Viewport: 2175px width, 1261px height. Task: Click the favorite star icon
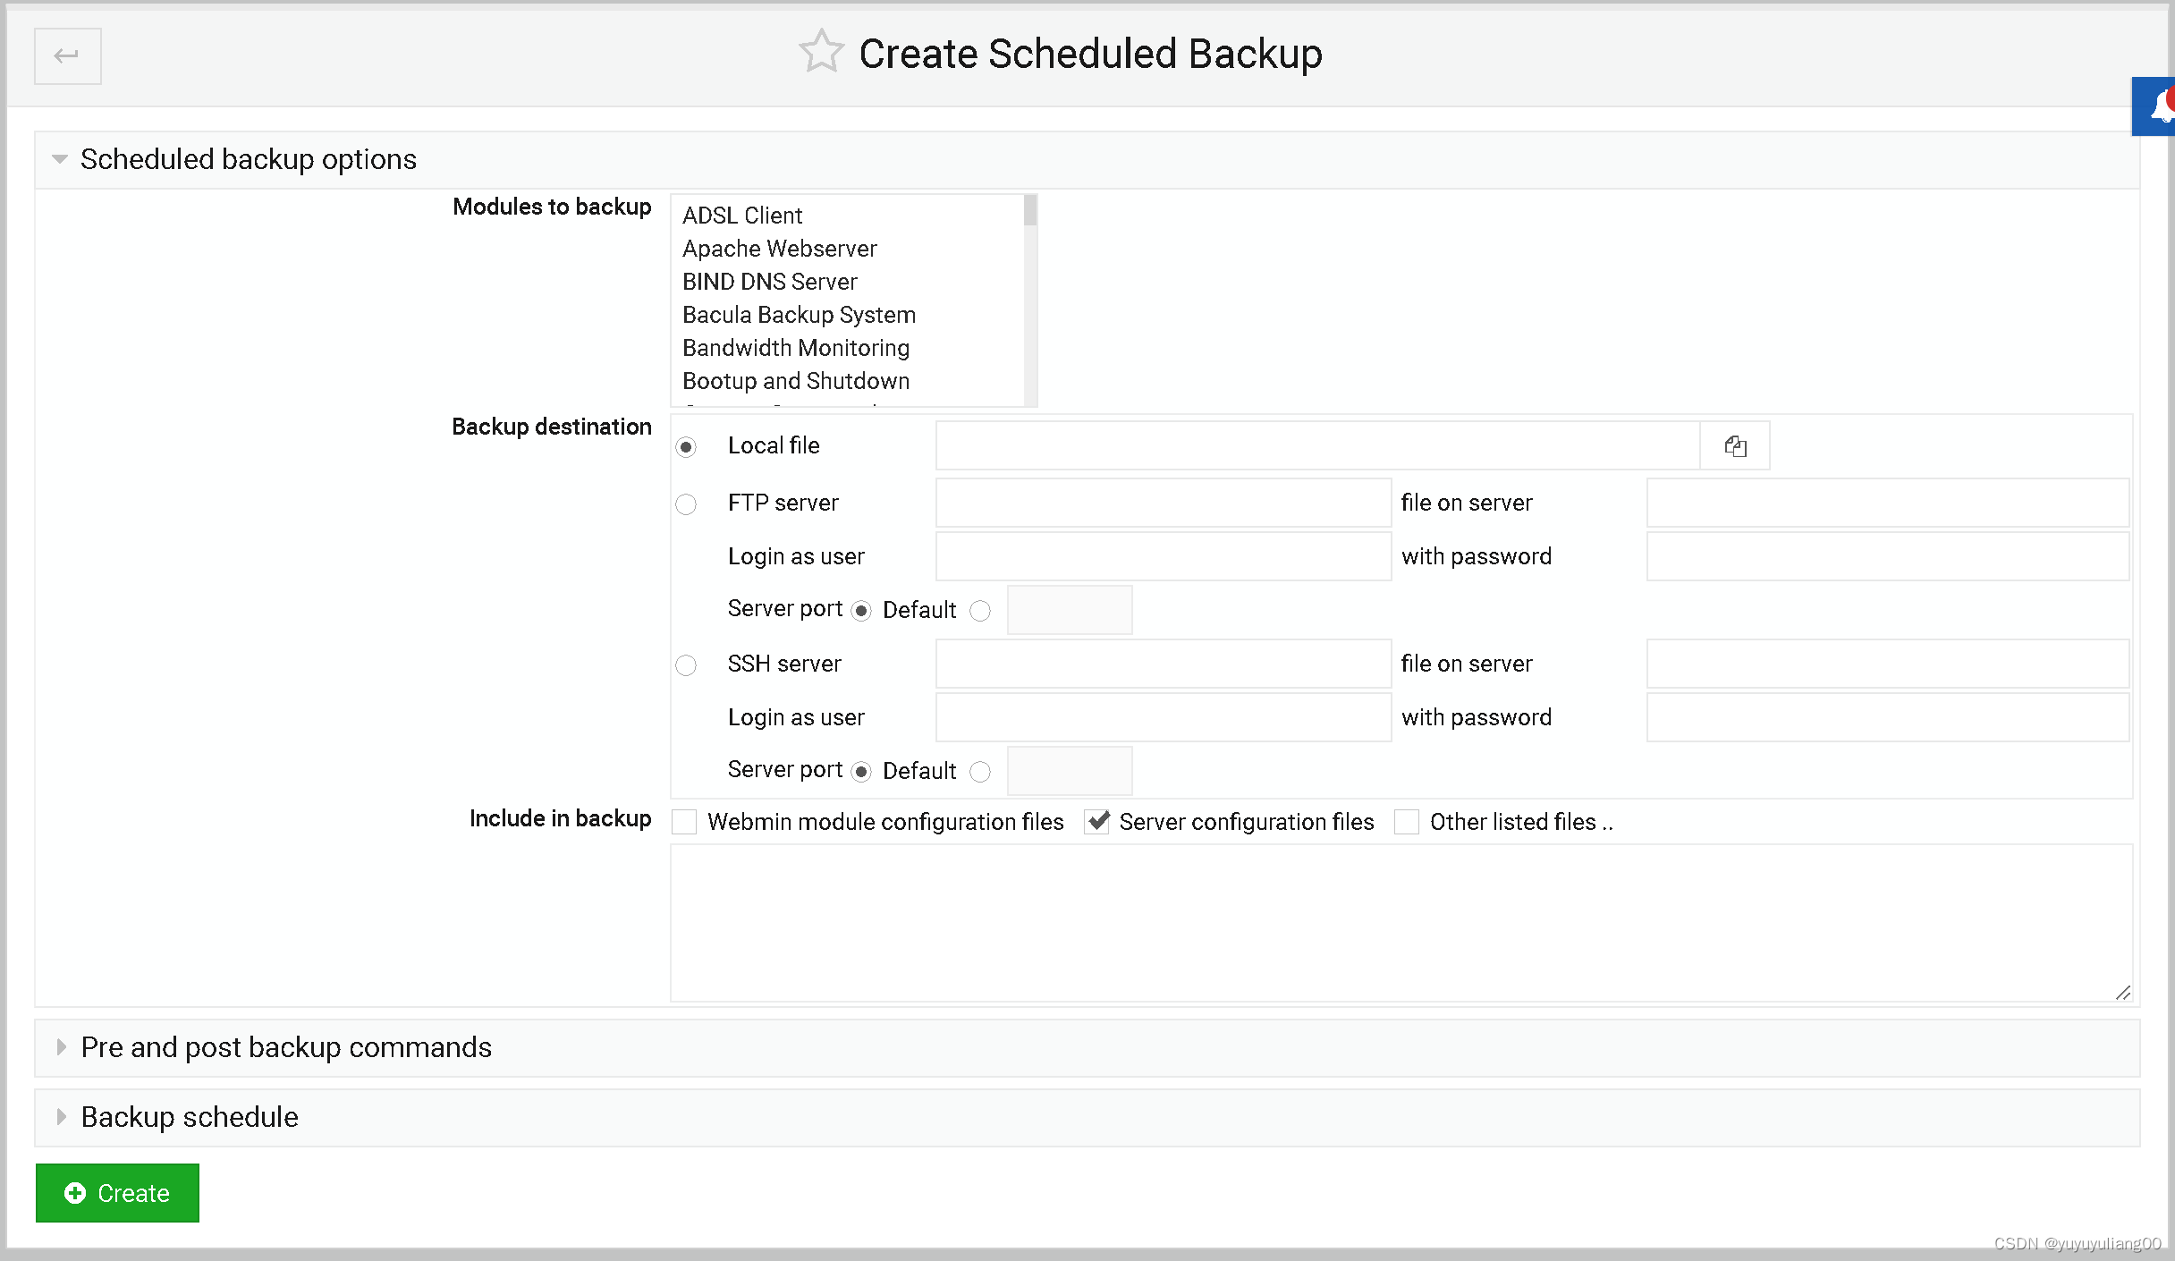click(x=820, y=52)
